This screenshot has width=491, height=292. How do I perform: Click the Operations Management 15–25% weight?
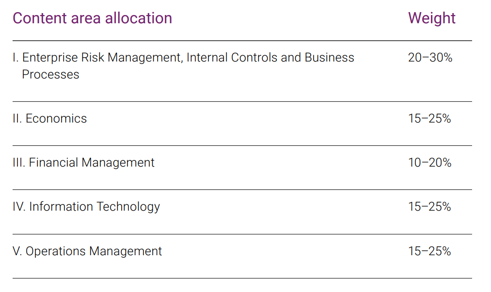point(429,251)
